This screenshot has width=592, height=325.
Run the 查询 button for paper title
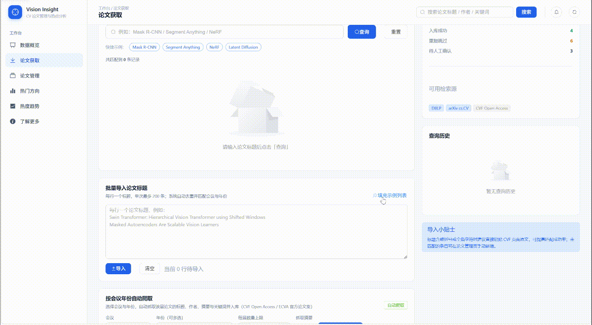(x=362, y=32)
